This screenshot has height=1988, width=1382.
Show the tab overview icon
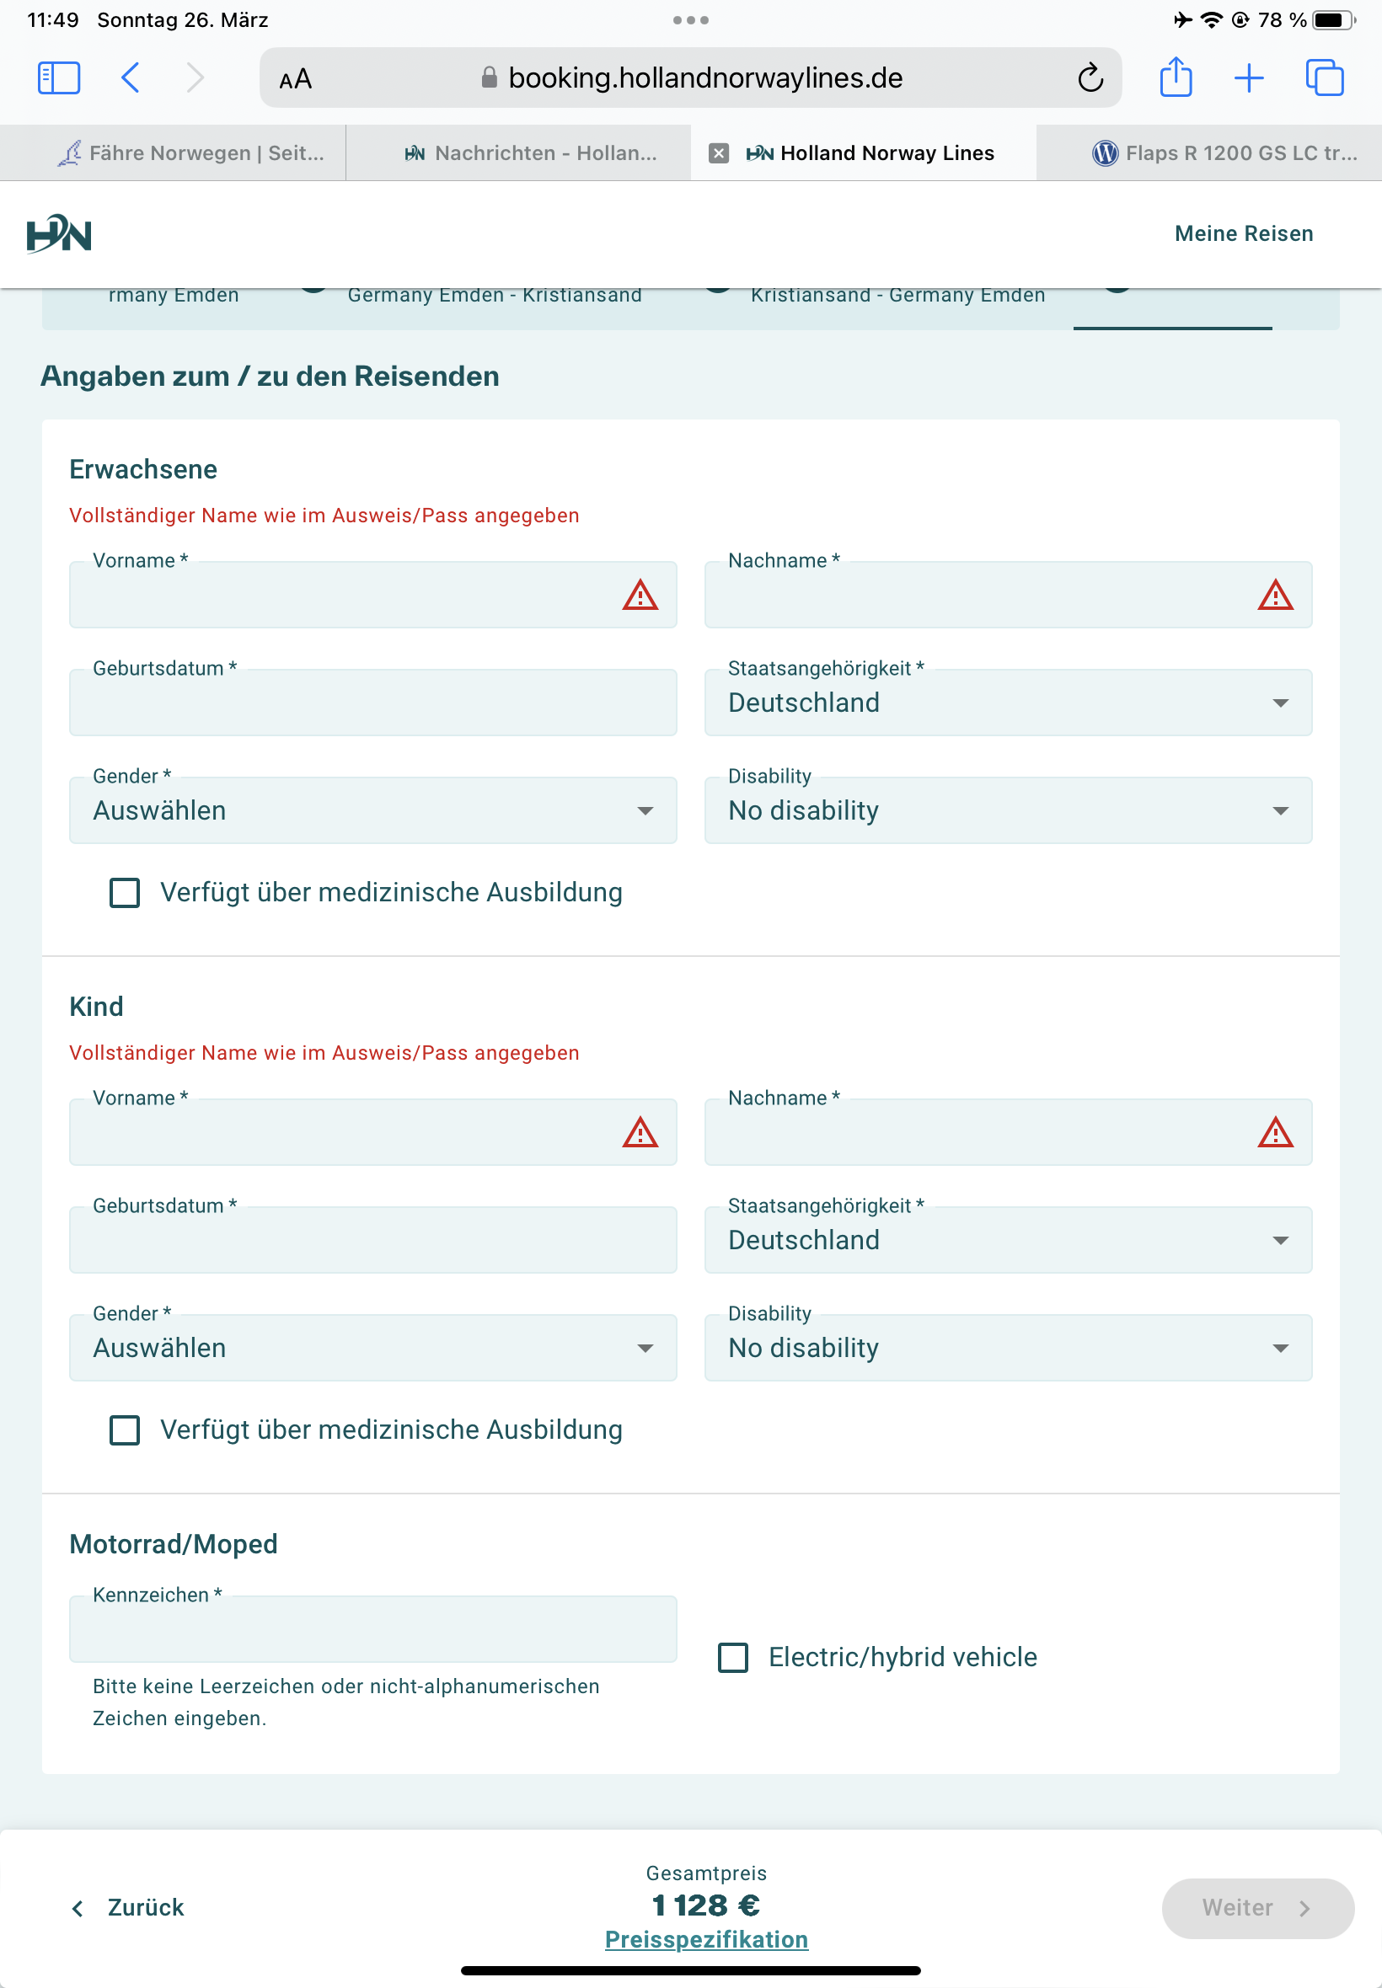pyautogui.click(x=1324, y=77)
